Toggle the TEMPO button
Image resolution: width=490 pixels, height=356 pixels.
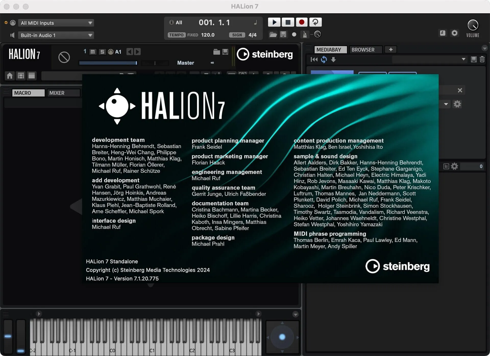point(176,35)
